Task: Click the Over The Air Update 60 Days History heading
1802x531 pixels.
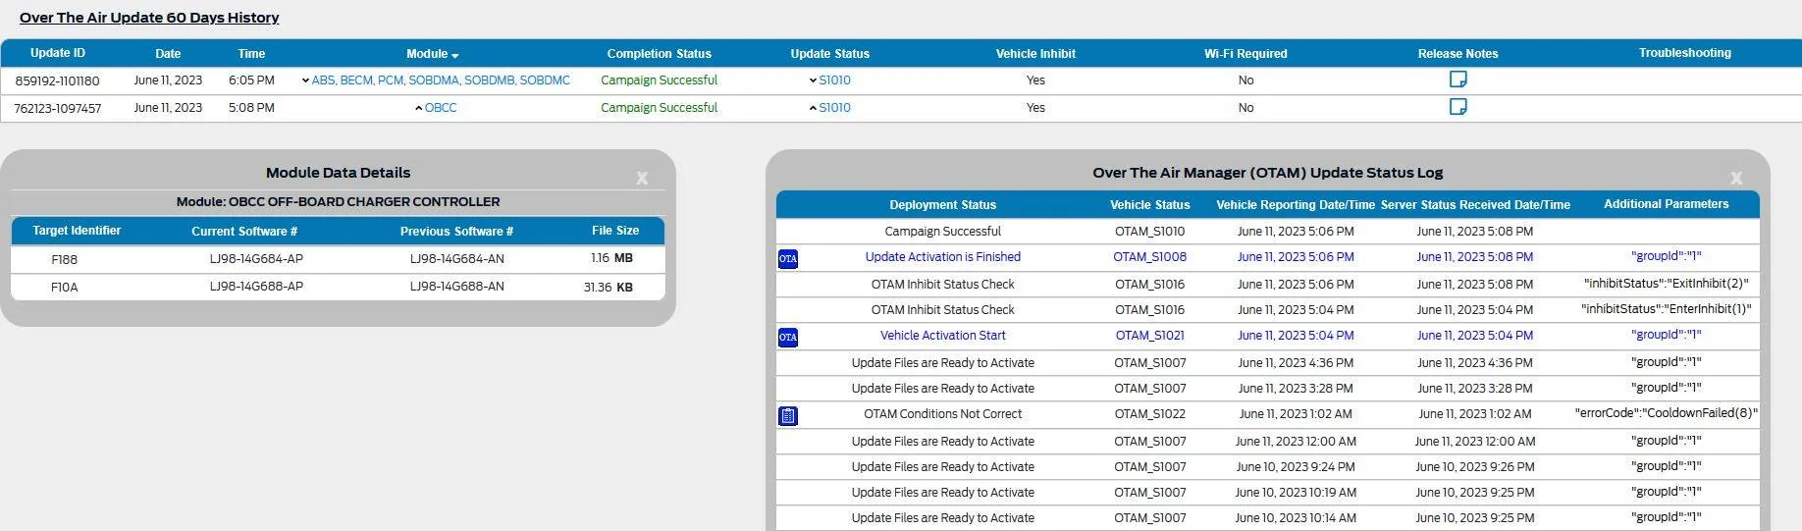Action: click(149, 18)
